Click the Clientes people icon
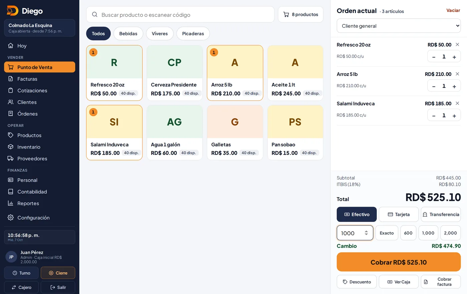 pyautogui.click(x=11, y=102)
